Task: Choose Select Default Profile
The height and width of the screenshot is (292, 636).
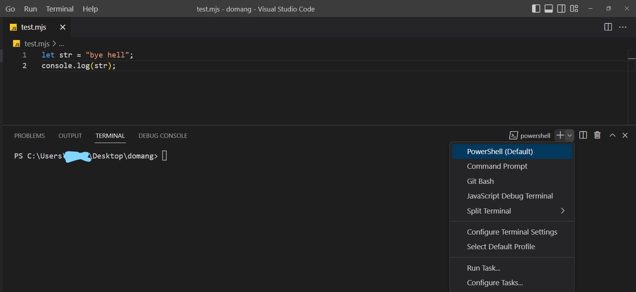Action: 512,246
